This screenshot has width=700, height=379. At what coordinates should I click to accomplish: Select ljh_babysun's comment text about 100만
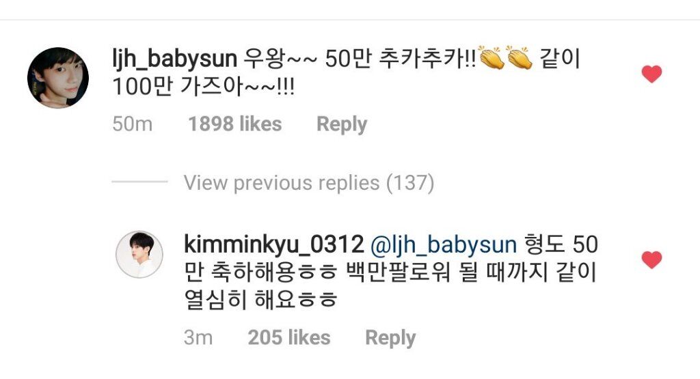[203, 87]
